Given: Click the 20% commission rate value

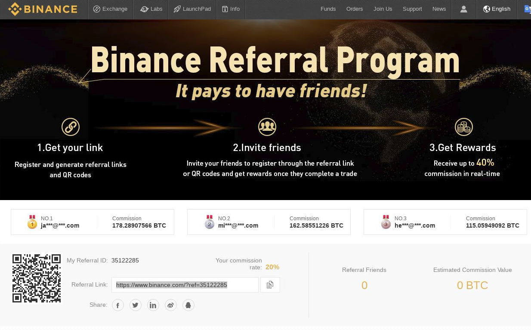Looking at the screenshot, I should pyautogui.click(x=272, y=267).
